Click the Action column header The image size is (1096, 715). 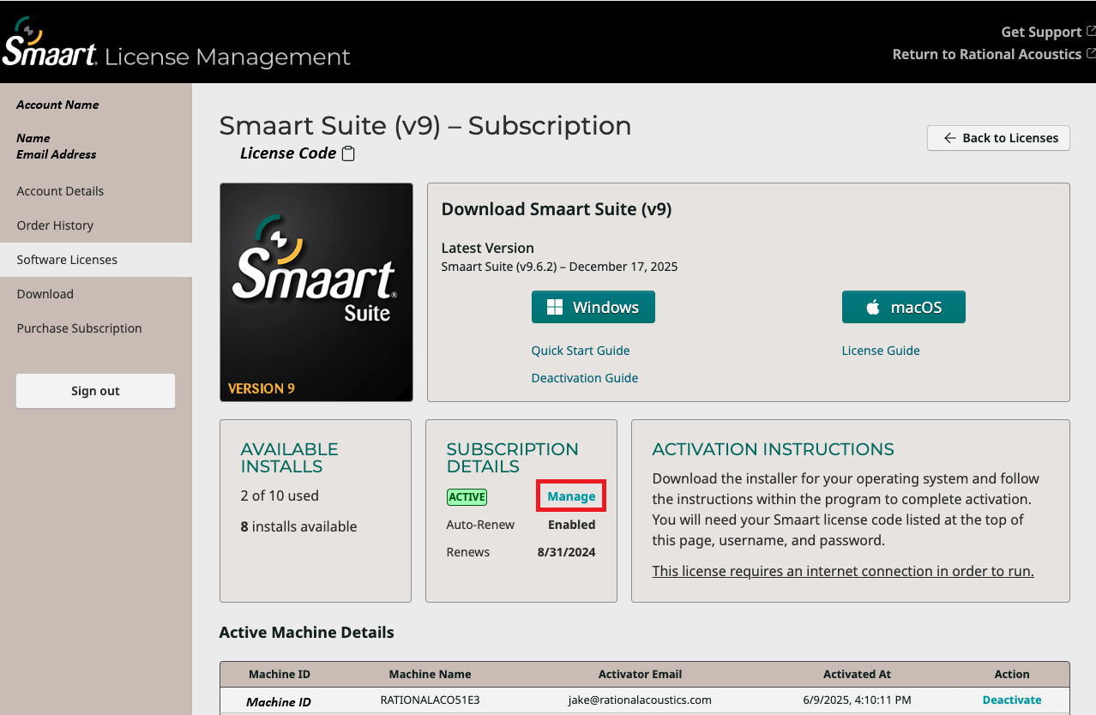click(1012, 674)
